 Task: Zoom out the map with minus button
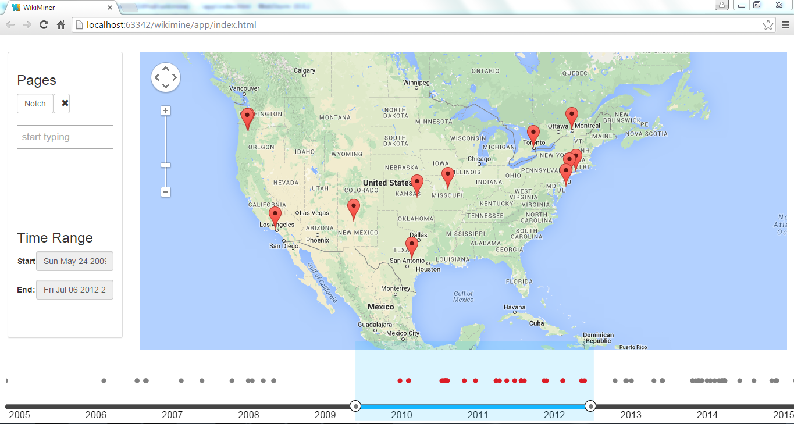point(166,192)
